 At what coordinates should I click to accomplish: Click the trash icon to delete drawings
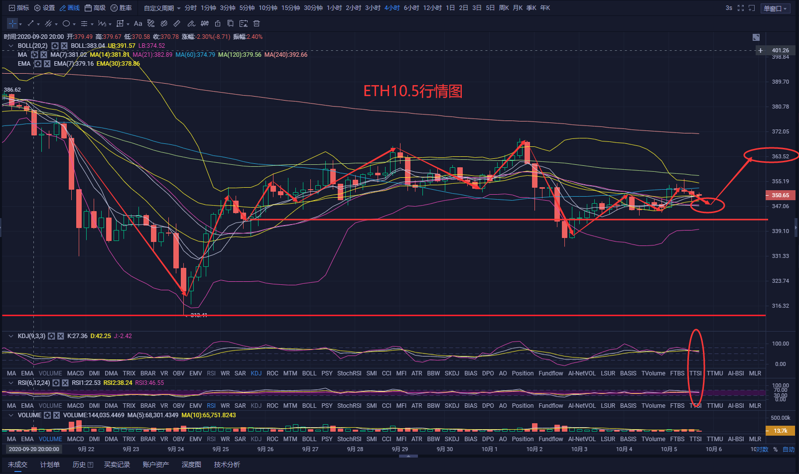(256, 23)
